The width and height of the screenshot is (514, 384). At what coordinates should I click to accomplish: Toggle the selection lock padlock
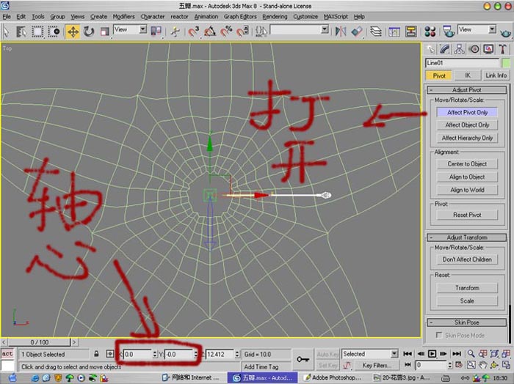click(96, 354)
